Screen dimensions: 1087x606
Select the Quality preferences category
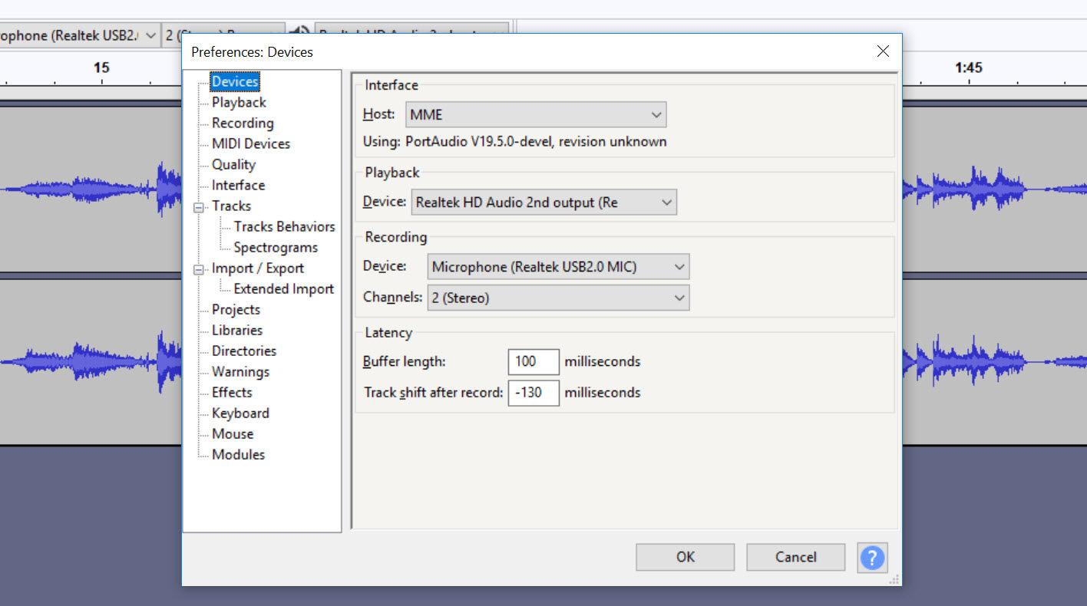coord(233,164)
